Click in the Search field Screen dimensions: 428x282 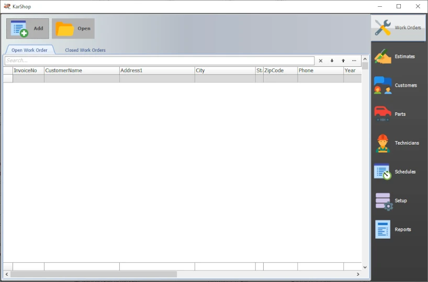pyautogui.click(x=160, y=61)
